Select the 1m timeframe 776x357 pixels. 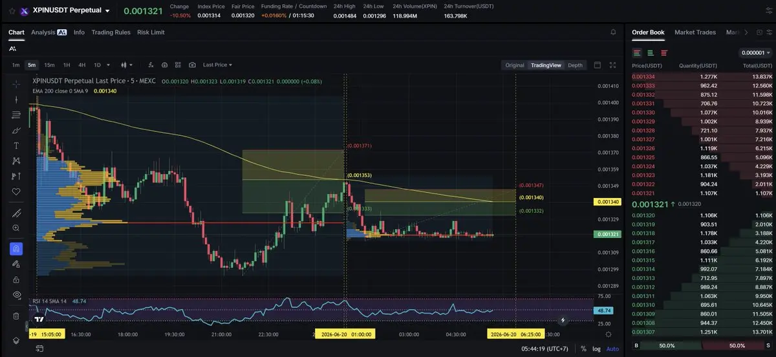(x=16, y=65)
